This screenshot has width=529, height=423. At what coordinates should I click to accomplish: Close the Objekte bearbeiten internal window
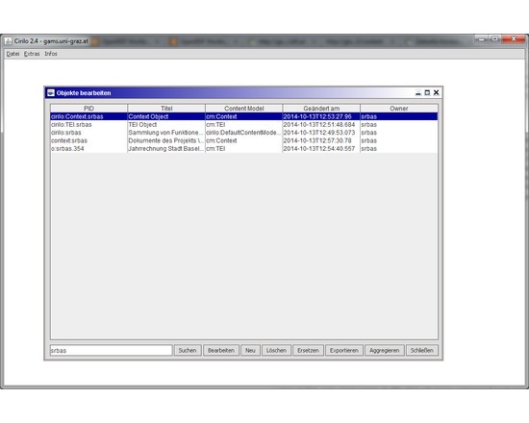(x=437, y=92)
